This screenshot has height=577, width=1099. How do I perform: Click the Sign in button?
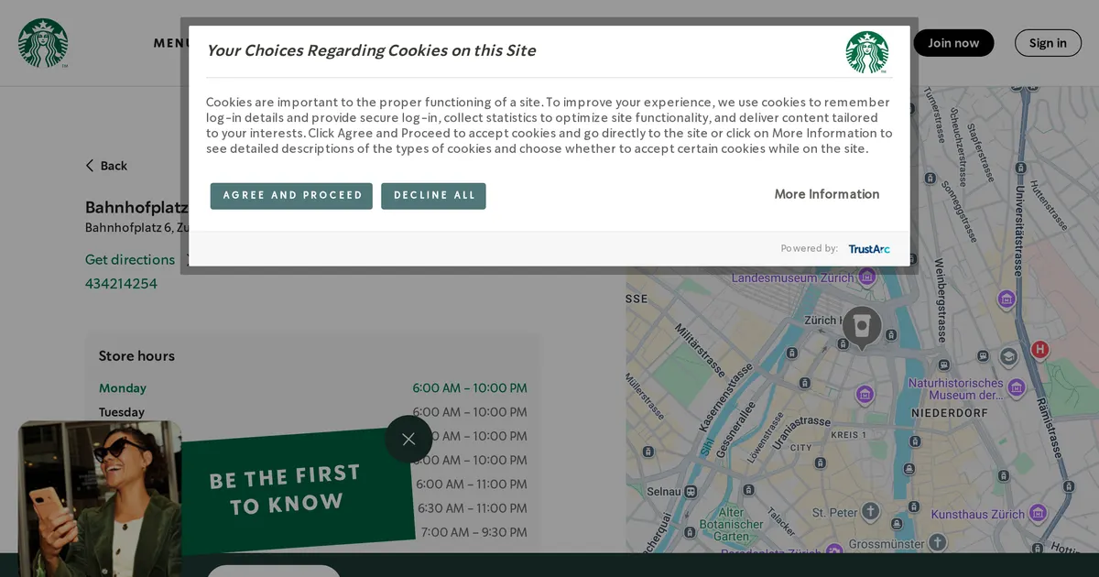pos(1048,43)
